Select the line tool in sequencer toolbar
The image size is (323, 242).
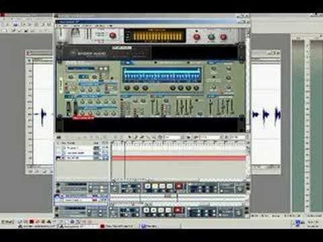148,137
